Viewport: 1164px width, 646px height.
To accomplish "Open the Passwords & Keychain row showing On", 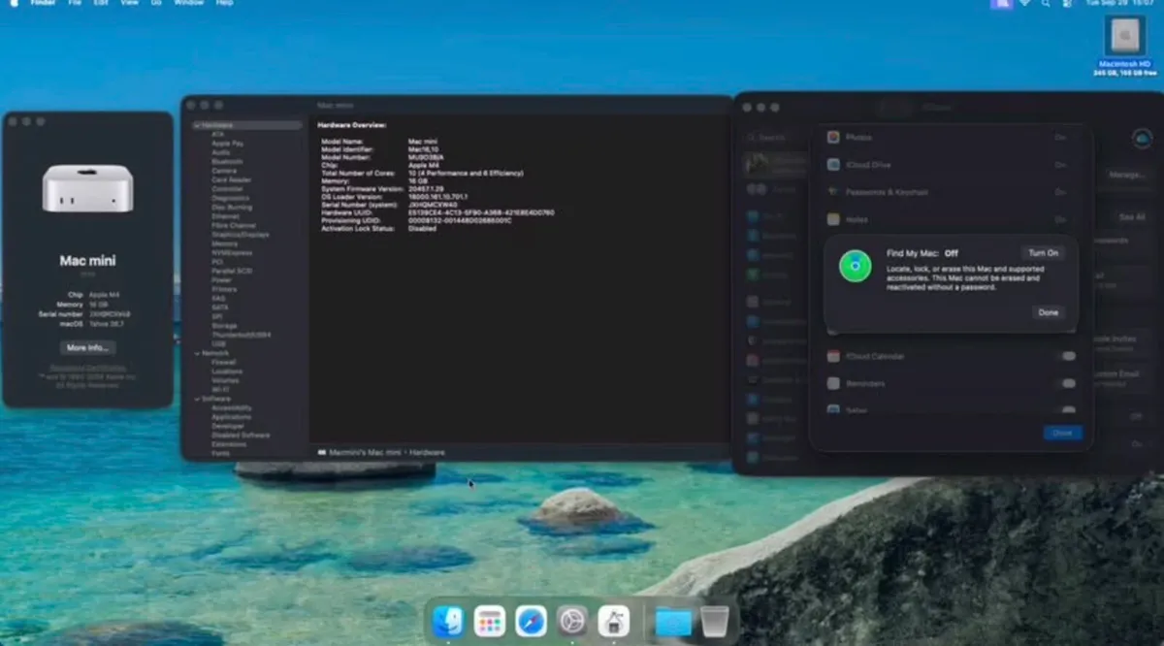I will pos(952,192).
